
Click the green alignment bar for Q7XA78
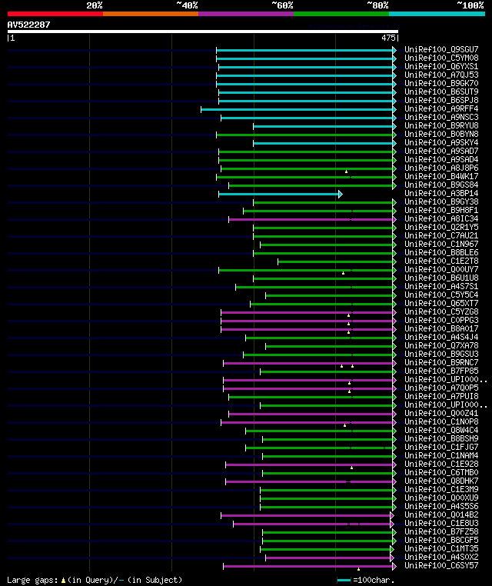tap(329, 346)
